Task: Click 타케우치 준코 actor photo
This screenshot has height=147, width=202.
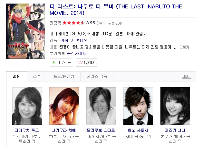Action: point(27,106)
